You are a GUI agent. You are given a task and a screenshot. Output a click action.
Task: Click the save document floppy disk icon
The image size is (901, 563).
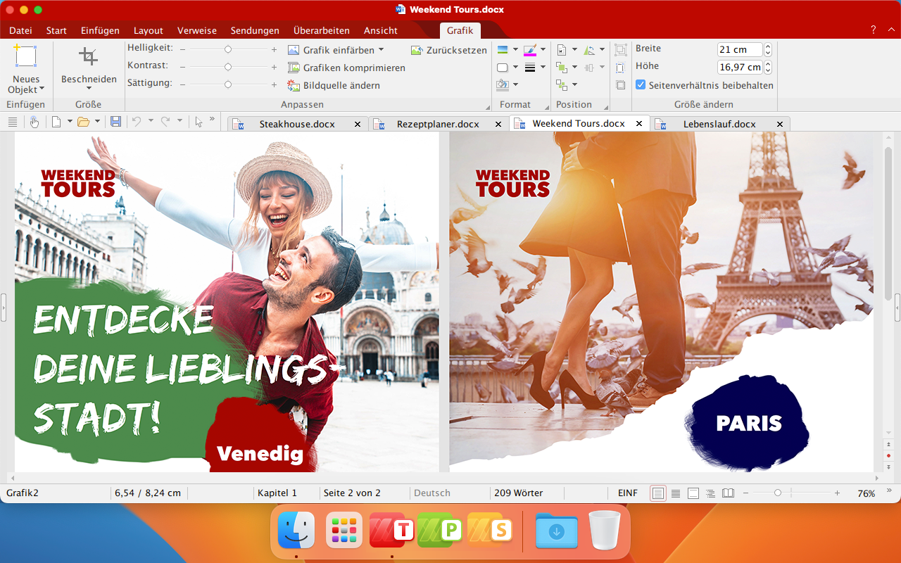click(115, 122)
